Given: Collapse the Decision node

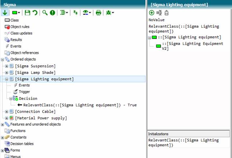Looking at the screenshot, I should click(x=11, y=99).
